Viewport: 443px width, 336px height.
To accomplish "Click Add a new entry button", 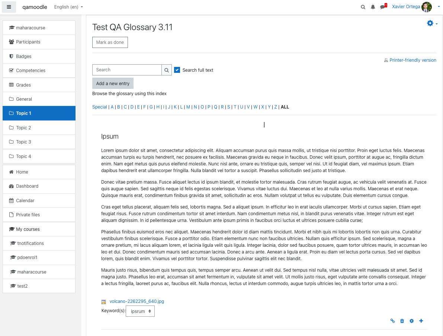I will [x=113, y=84].
